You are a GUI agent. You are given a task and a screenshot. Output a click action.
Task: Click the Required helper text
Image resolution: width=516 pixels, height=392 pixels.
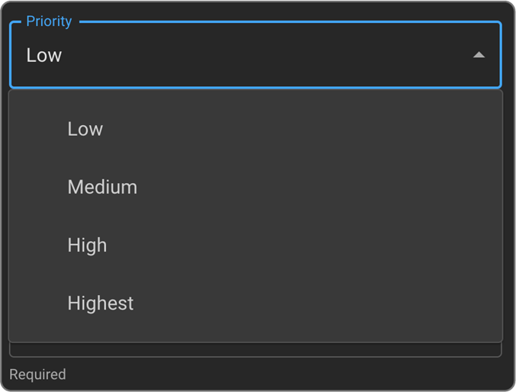(37, 374)
